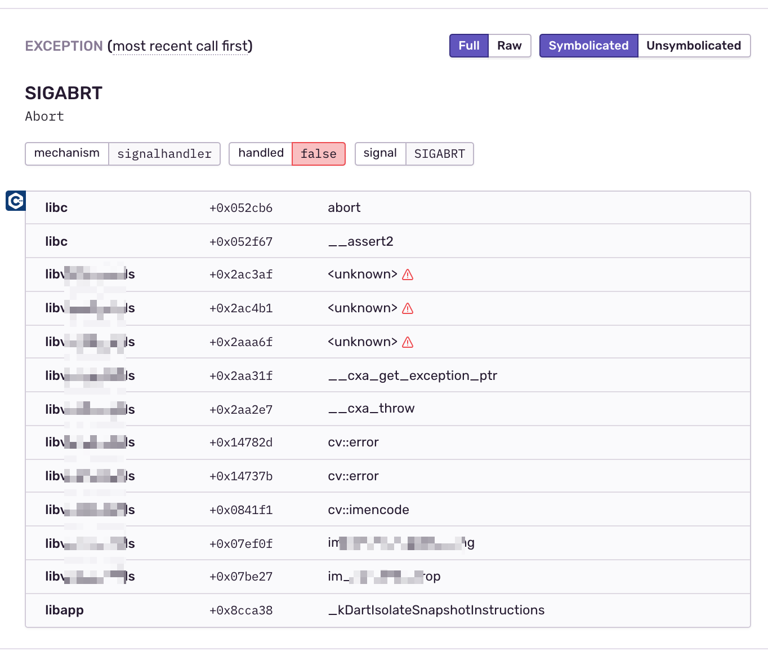Expand the frame at +0x07be27
The height and width of the screenshot is (655, 768).
[388, 577]
